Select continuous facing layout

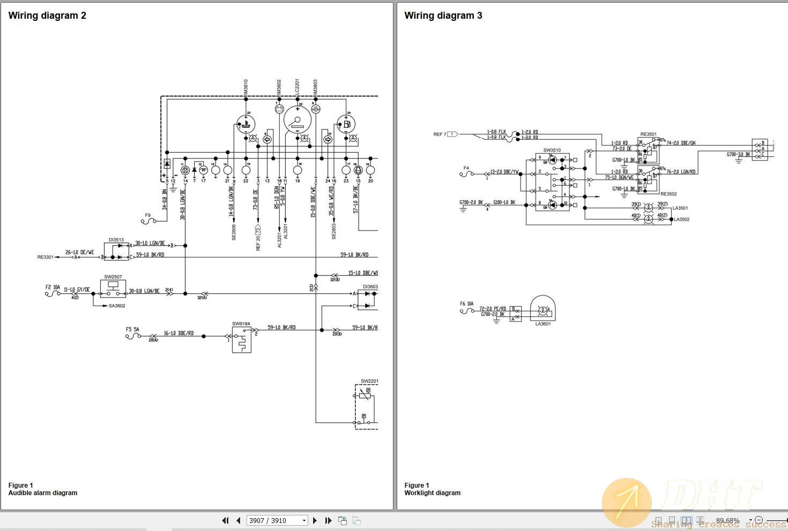(x=700, y=520)
